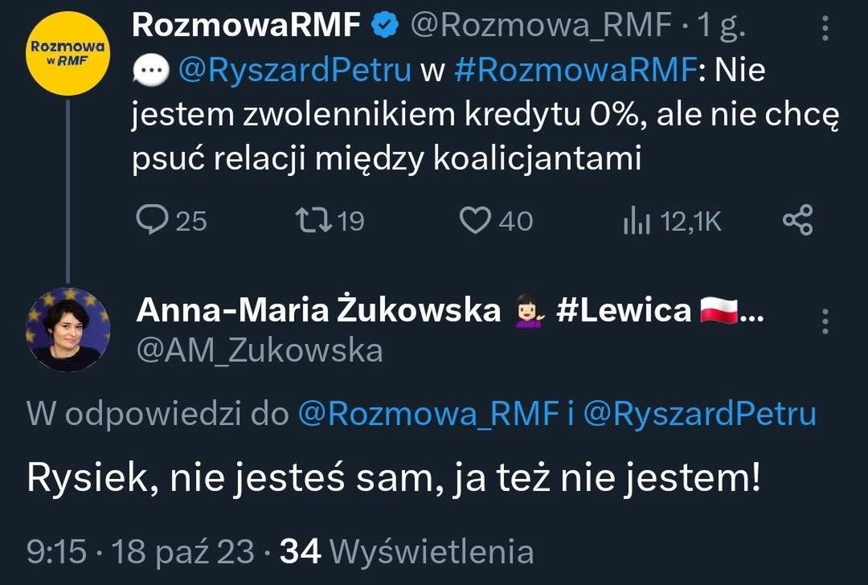Open more options on RozmowaRMF tweet
868x585 pixels.
click(825, 30)
